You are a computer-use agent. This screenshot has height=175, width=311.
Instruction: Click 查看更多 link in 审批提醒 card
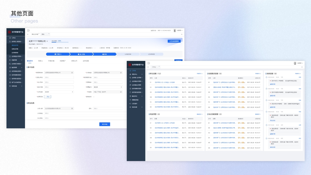[x=200, y=73]
